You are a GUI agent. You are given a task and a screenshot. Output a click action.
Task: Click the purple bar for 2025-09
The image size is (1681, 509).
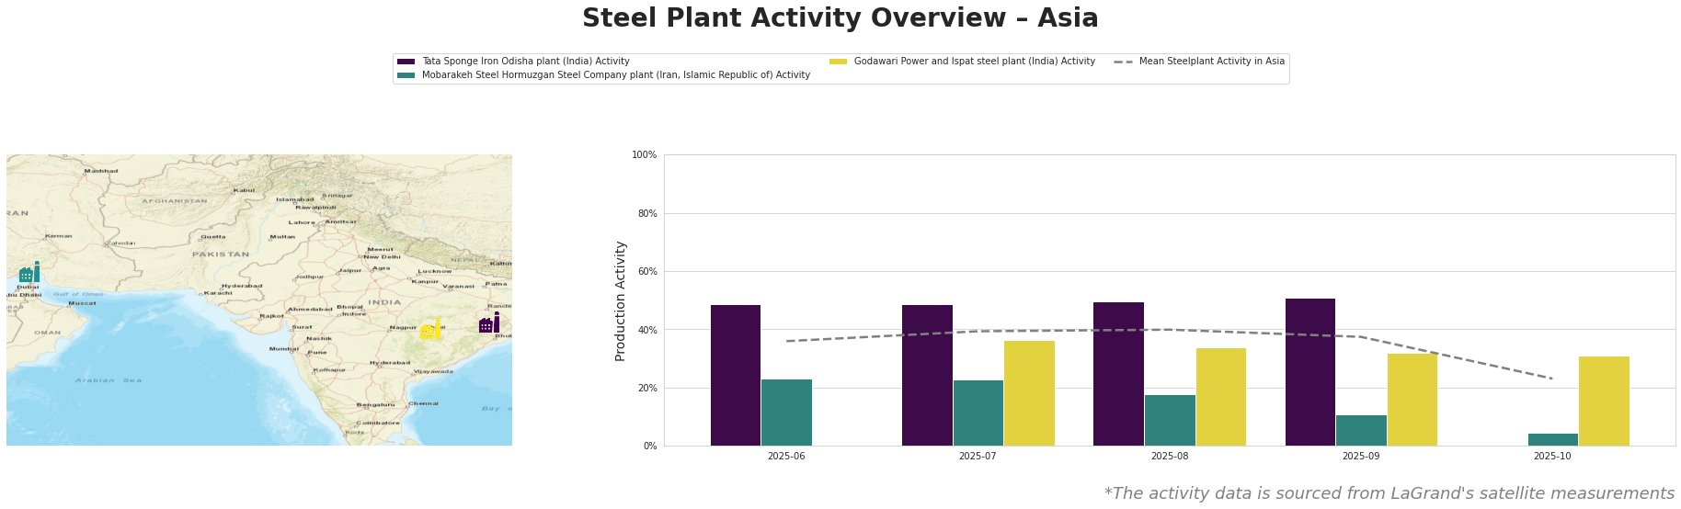coord(1309,372)
